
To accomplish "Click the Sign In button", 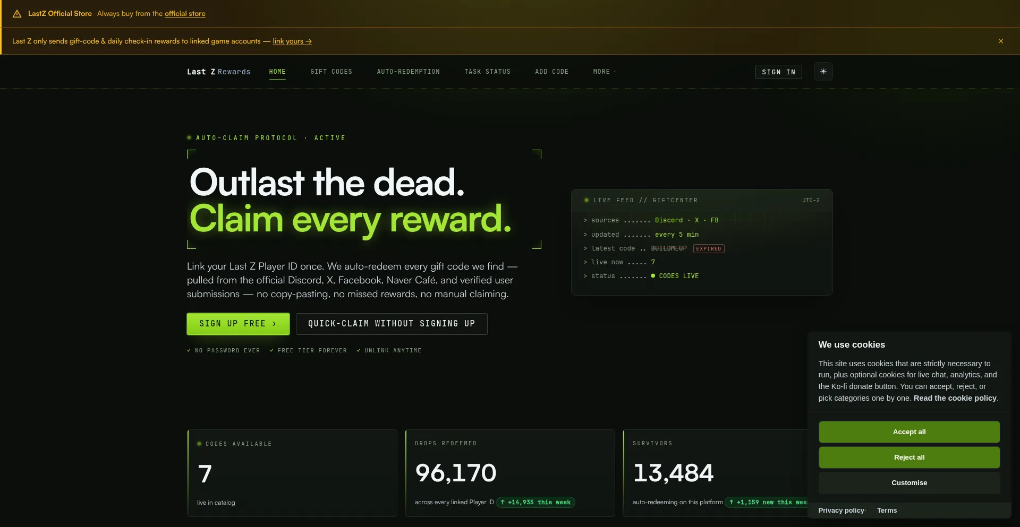I will click(778, 72).
